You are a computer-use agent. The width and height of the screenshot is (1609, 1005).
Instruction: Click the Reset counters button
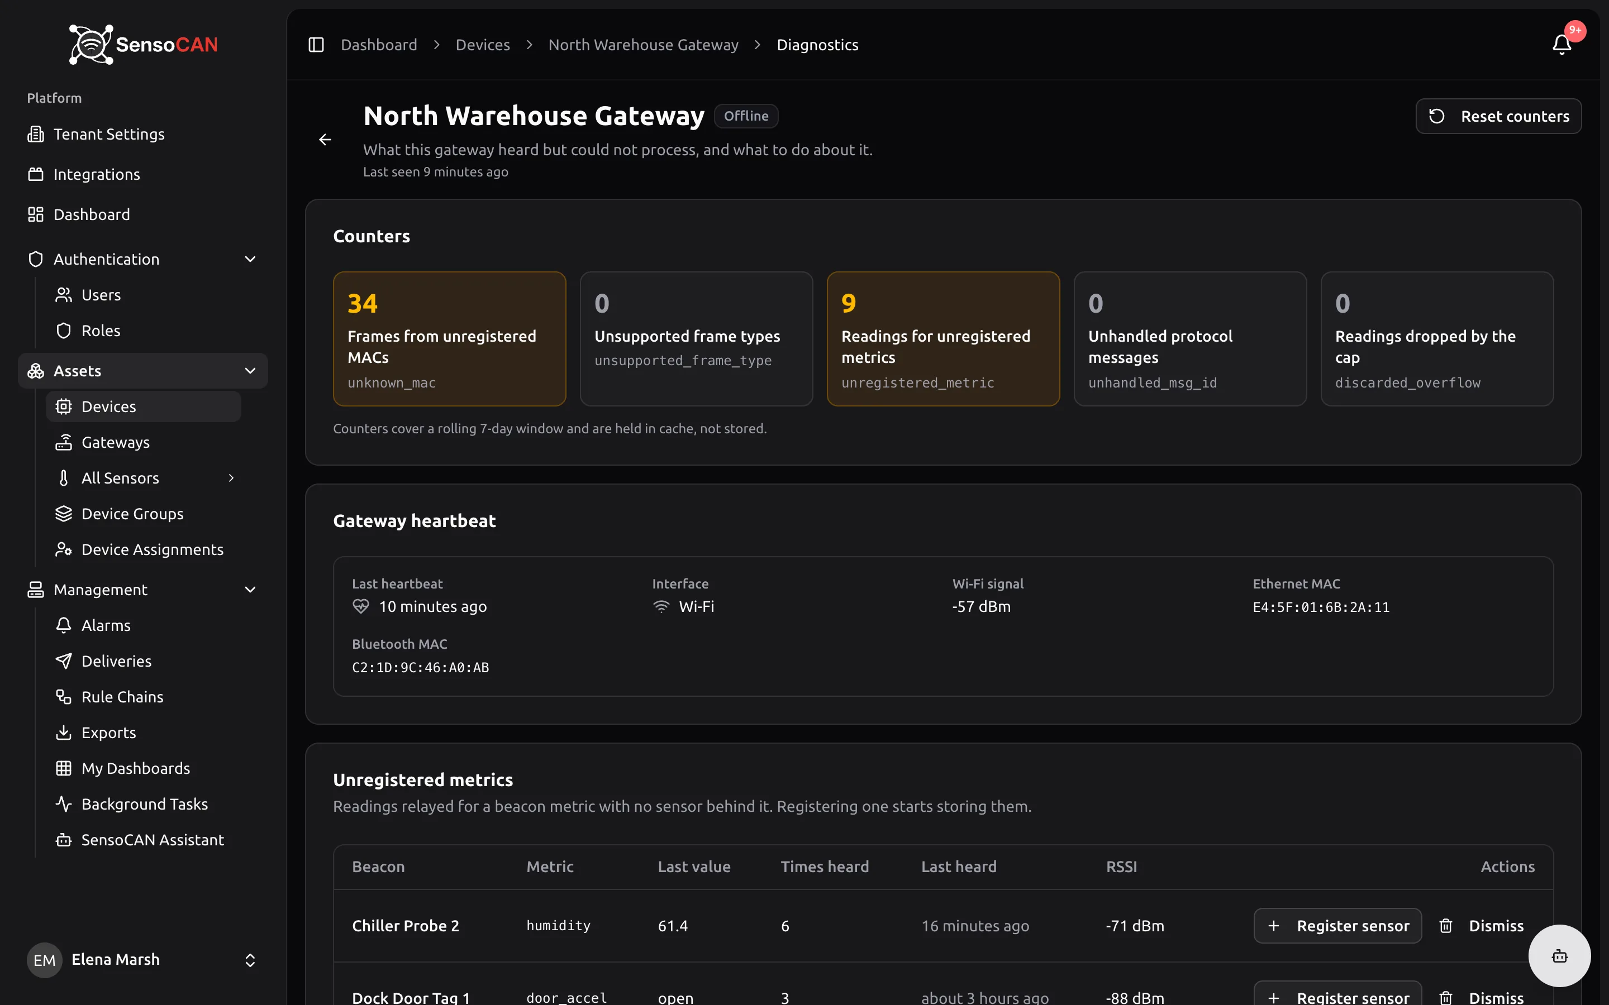pyautogui.click(x=1498, y=116)
